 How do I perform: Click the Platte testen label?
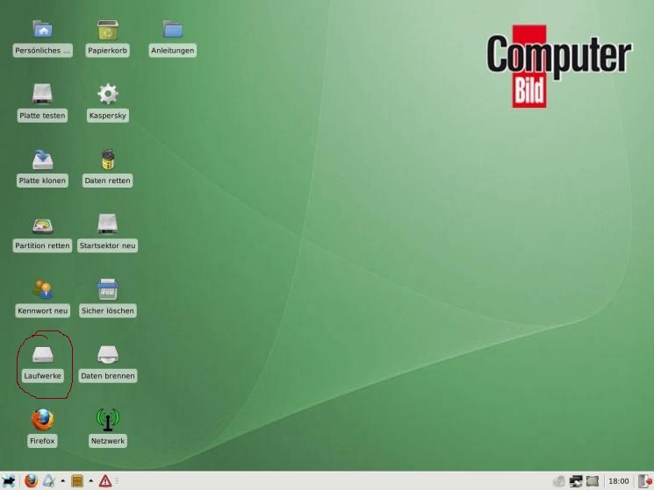click(42, 116)
